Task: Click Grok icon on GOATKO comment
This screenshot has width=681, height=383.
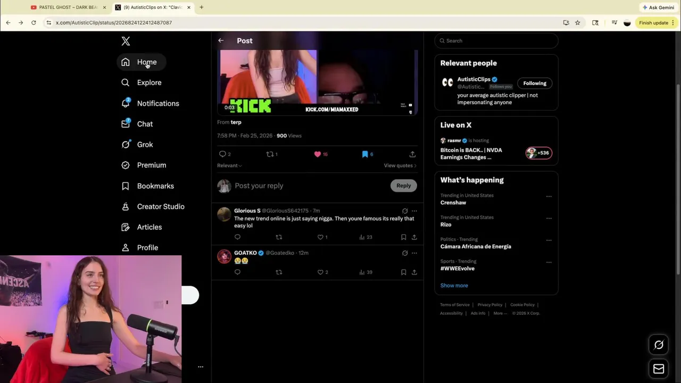Action: point(405,253)
